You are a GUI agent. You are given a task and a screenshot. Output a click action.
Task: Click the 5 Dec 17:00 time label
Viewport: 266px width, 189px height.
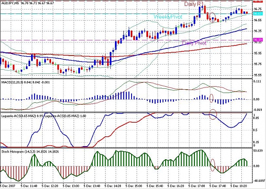197,186
